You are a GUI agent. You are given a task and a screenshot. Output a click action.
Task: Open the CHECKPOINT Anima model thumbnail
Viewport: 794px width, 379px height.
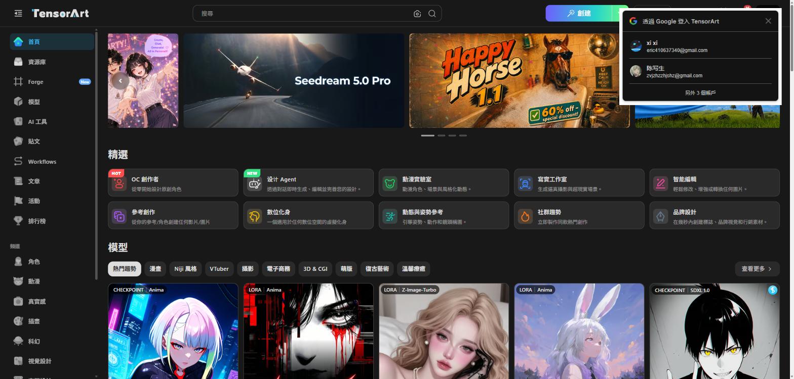click(173, 331)
